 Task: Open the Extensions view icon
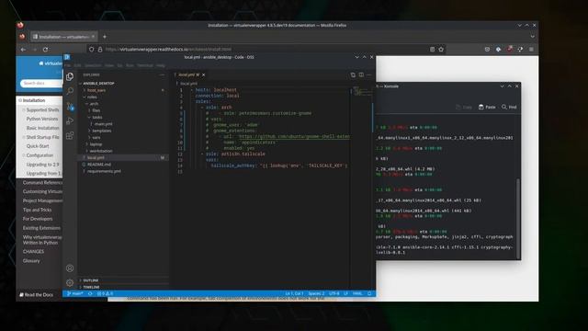[x=70, y=135]
